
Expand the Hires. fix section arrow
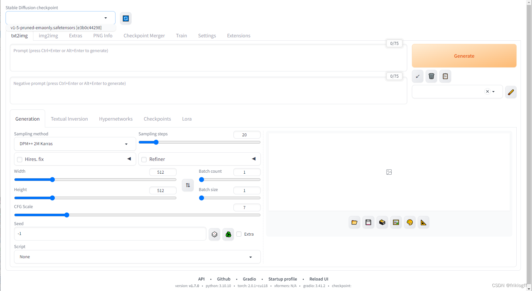click(129, 159)
